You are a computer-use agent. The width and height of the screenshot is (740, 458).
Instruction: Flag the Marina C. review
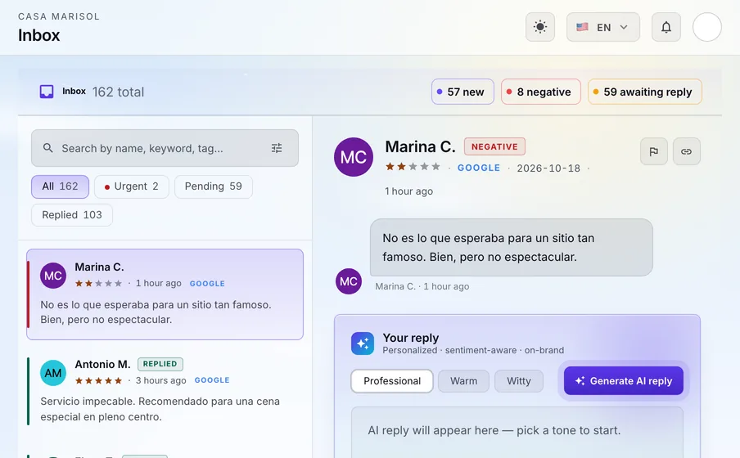(653, 151)
